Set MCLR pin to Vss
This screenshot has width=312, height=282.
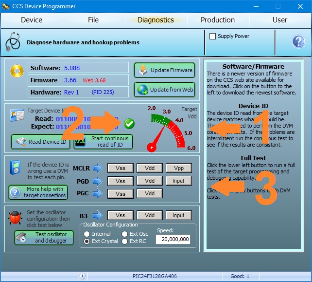(121, 168)
